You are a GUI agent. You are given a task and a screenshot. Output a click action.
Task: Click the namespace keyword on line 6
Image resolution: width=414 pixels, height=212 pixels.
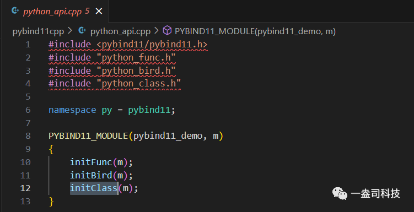pos(72,110)
